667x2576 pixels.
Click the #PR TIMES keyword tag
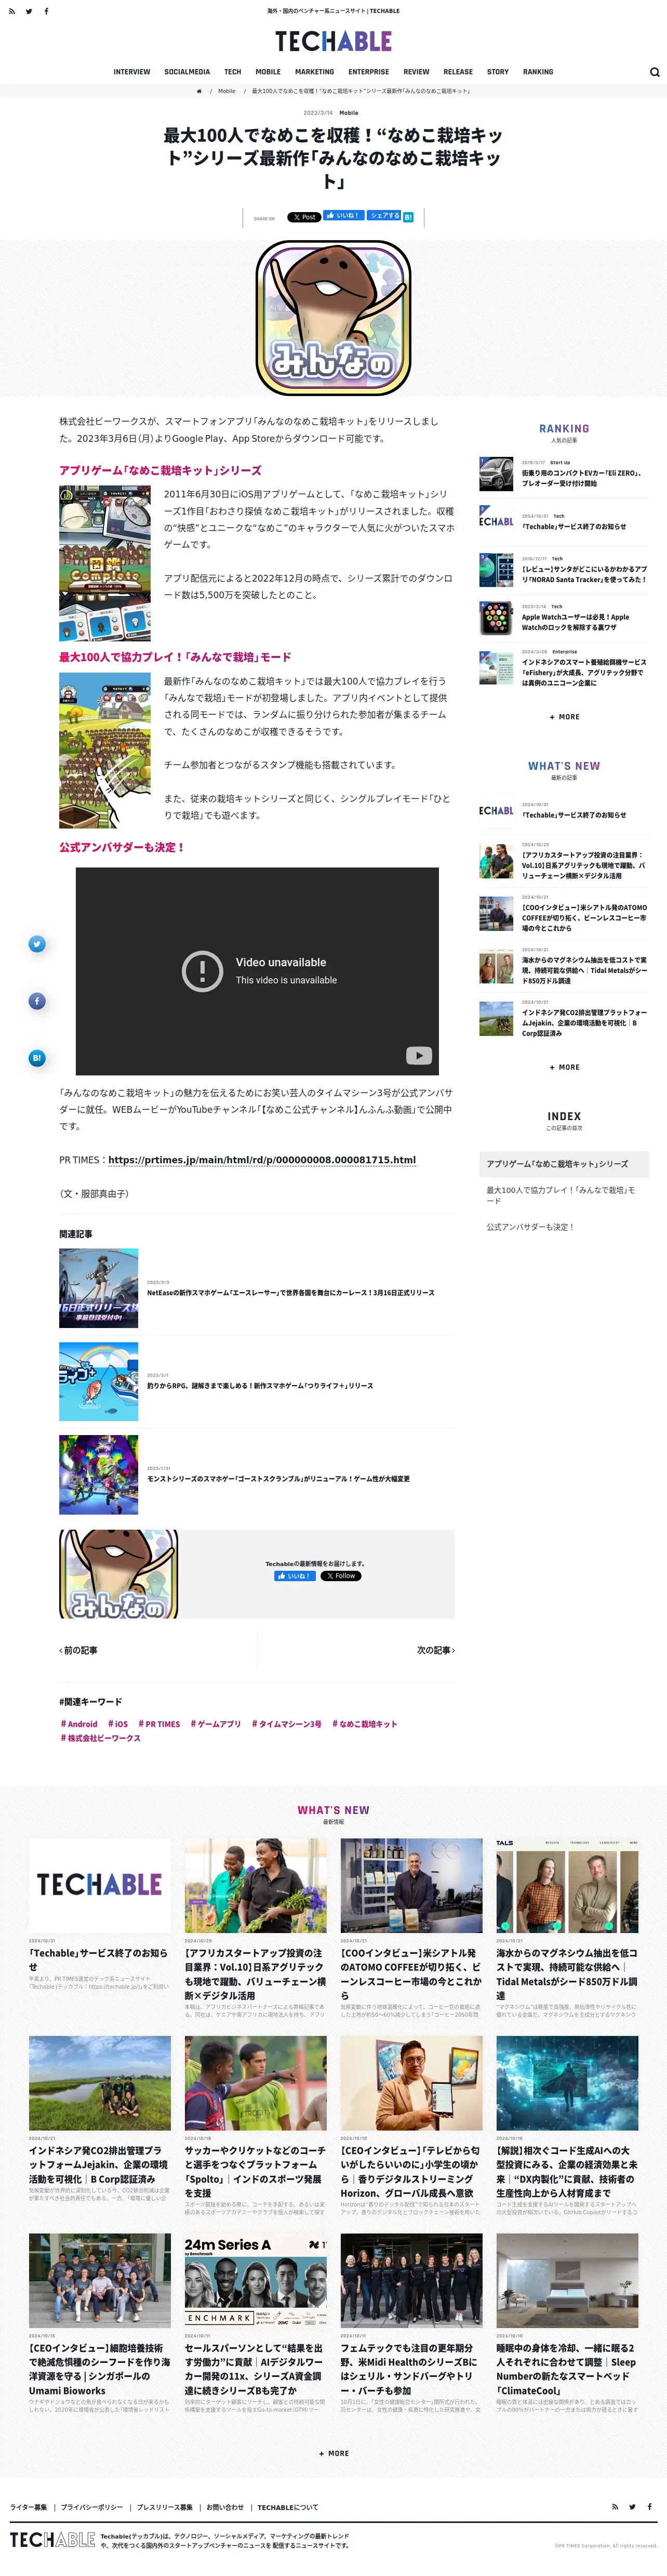[x=159, y=1724]
